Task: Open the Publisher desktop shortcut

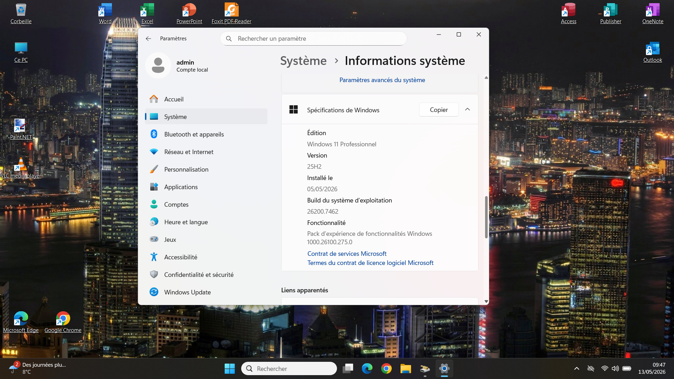Action: (x=610, y=14)
